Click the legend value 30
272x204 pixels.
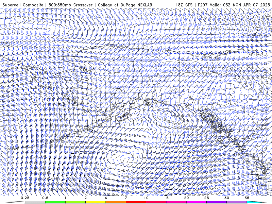(x=226, y=198)
